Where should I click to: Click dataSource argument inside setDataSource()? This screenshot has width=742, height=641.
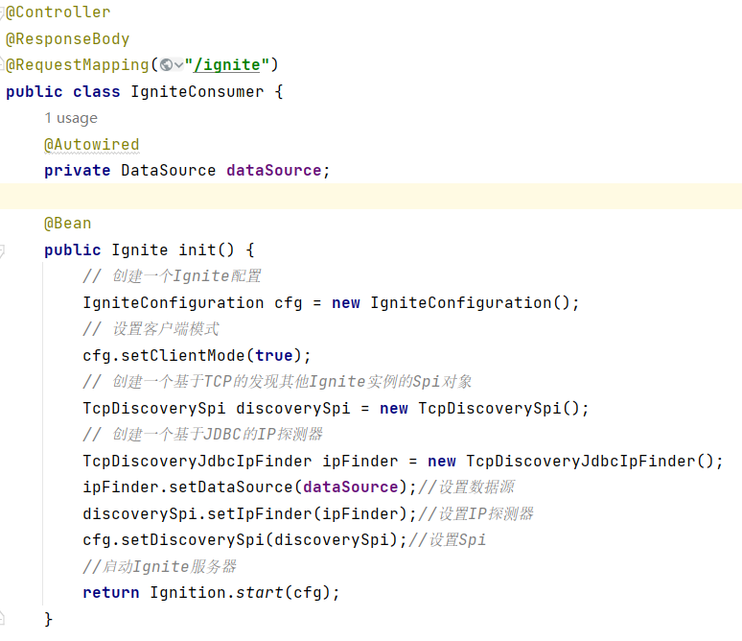[x=351, y=487]
